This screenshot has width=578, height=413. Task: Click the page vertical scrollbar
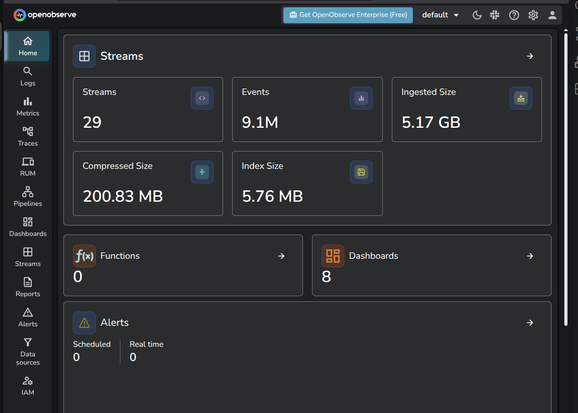[566, 179]
